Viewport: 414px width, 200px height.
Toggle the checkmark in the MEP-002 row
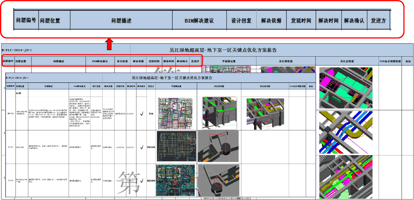pos(142,114)
